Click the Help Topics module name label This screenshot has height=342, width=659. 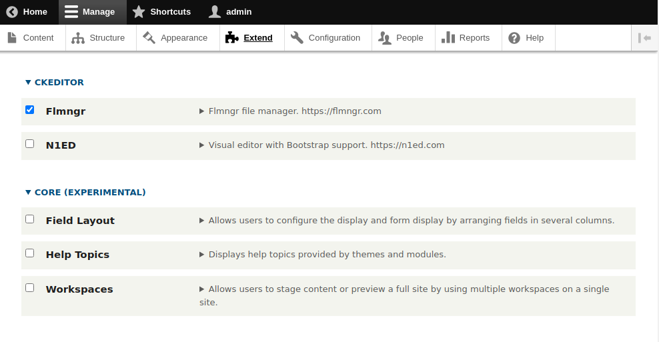pyautogui.click(x=78, y=255)
